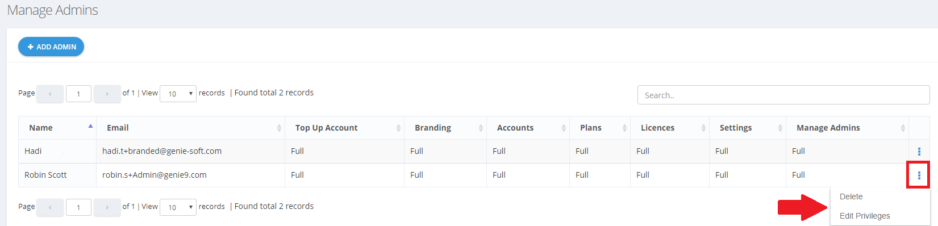938x226 pixels.
Task: Choose Delete from the context menu
Action: (x=851, y=196)
